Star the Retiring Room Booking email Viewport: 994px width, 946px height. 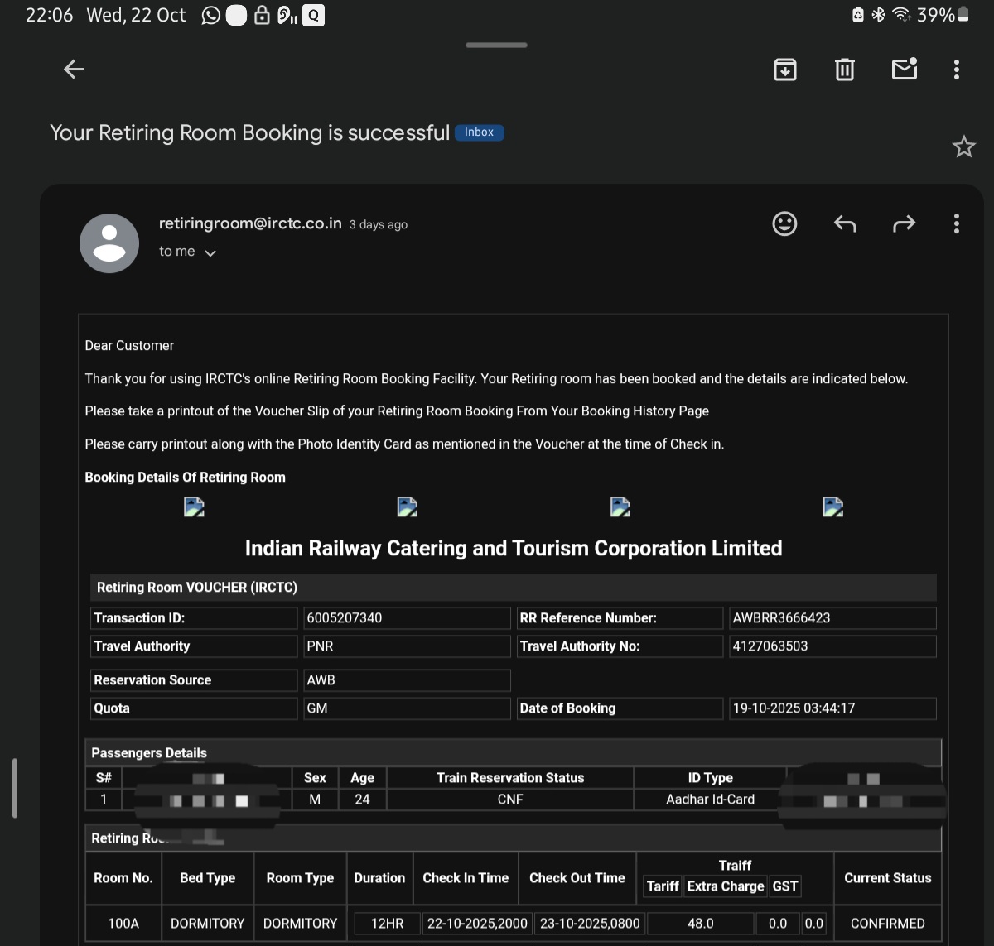(x=963, y=147)
